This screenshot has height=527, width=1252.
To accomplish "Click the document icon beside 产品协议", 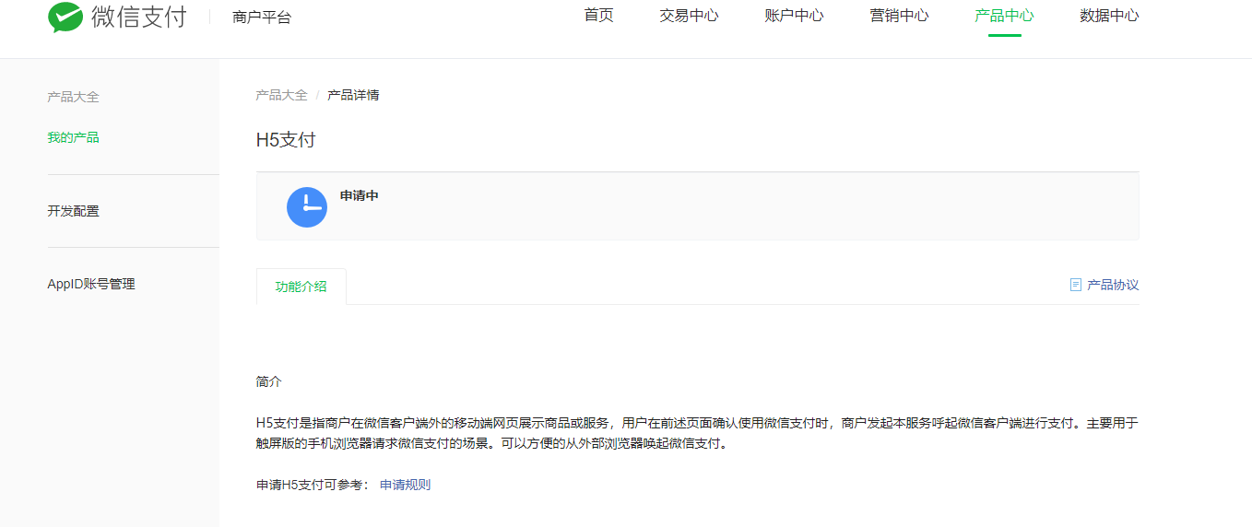I will 1075,285.
